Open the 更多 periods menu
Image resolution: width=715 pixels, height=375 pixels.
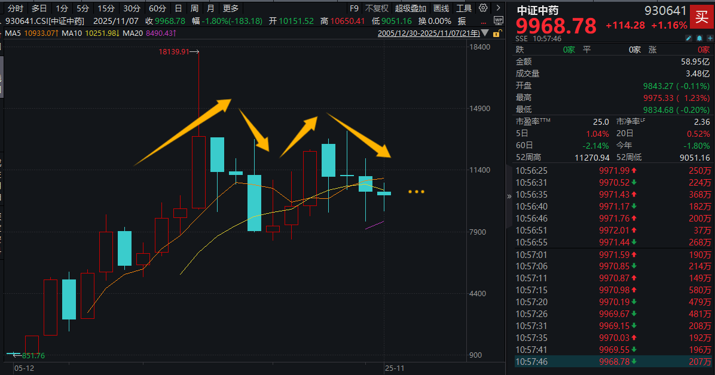[231, 8]
